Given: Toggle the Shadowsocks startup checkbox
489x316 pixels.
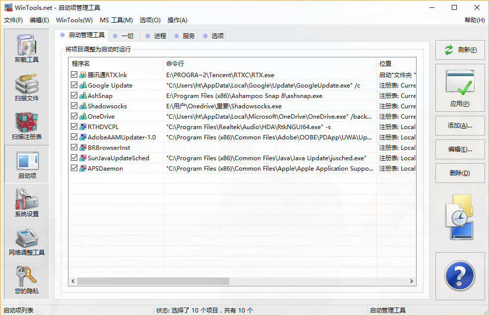Looking at the screenshot, I should point(74,106).
